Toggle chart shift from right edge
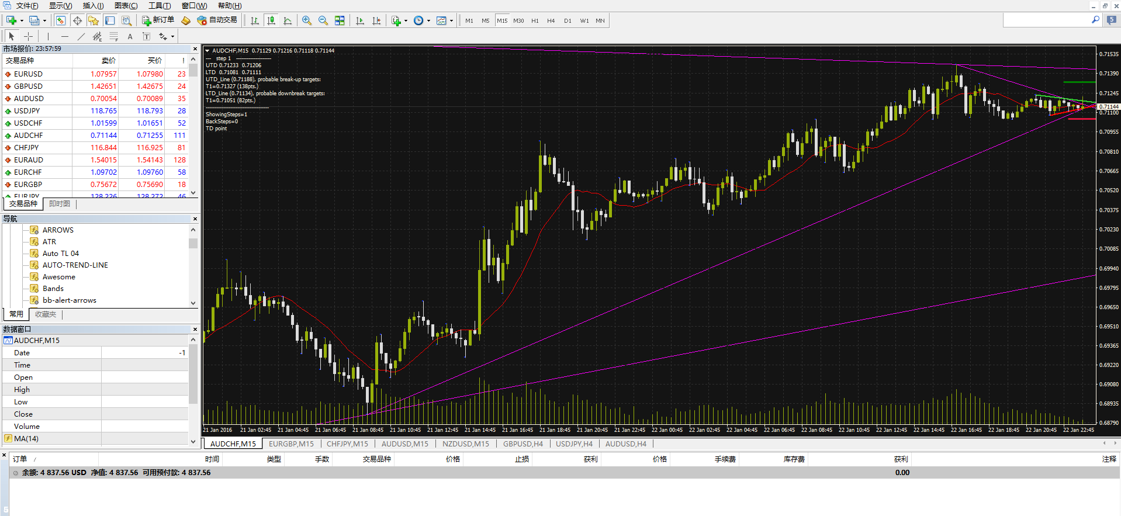Image resolution: width=1121 pixels, height=516 pixels. pyautogui.click(x=376, y=20)
